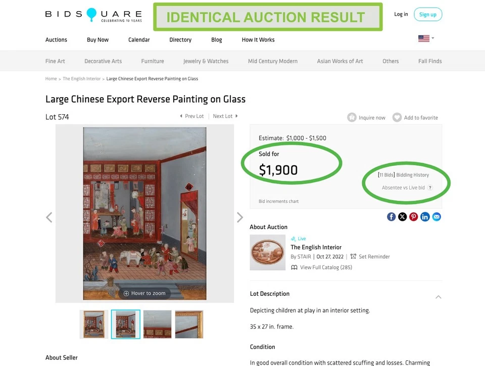
Task: Share lot on Facebook
Action: pos(392,217)
